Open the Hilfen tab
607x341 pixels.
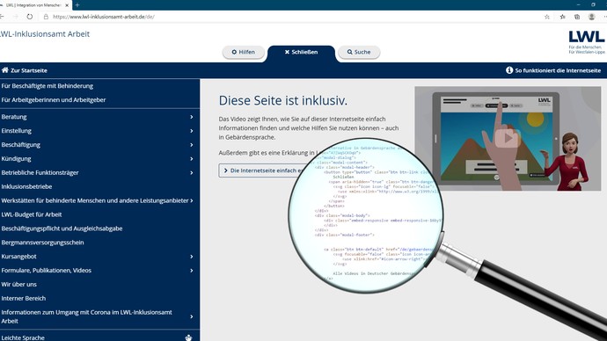tap(243, 52)
